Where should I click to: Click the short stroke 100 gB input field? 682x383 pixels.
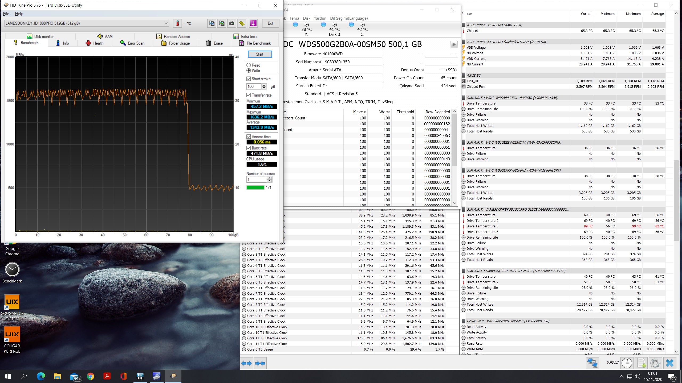pyautogui.click(x=254, y=86)
